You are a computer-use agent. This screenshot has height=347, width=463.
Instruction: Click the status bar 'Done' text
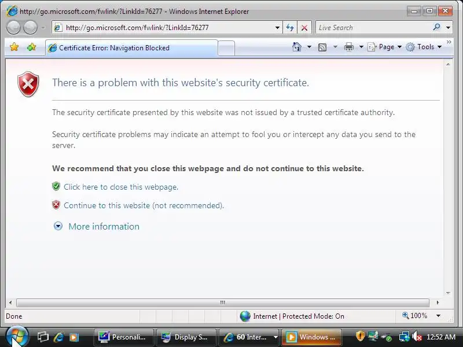pos(14,316)
